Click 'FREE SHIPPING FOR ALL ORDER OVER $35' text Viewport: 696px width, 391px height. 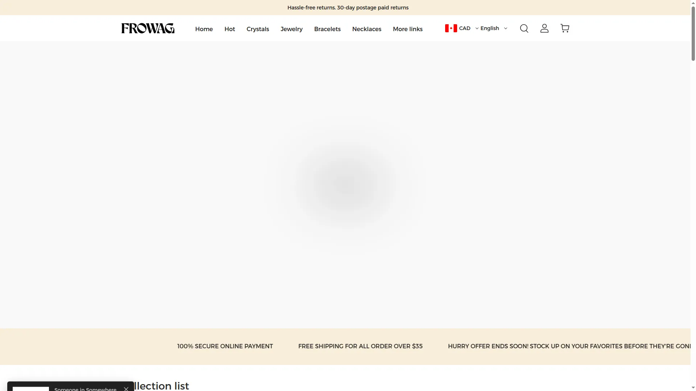point(360,346)
